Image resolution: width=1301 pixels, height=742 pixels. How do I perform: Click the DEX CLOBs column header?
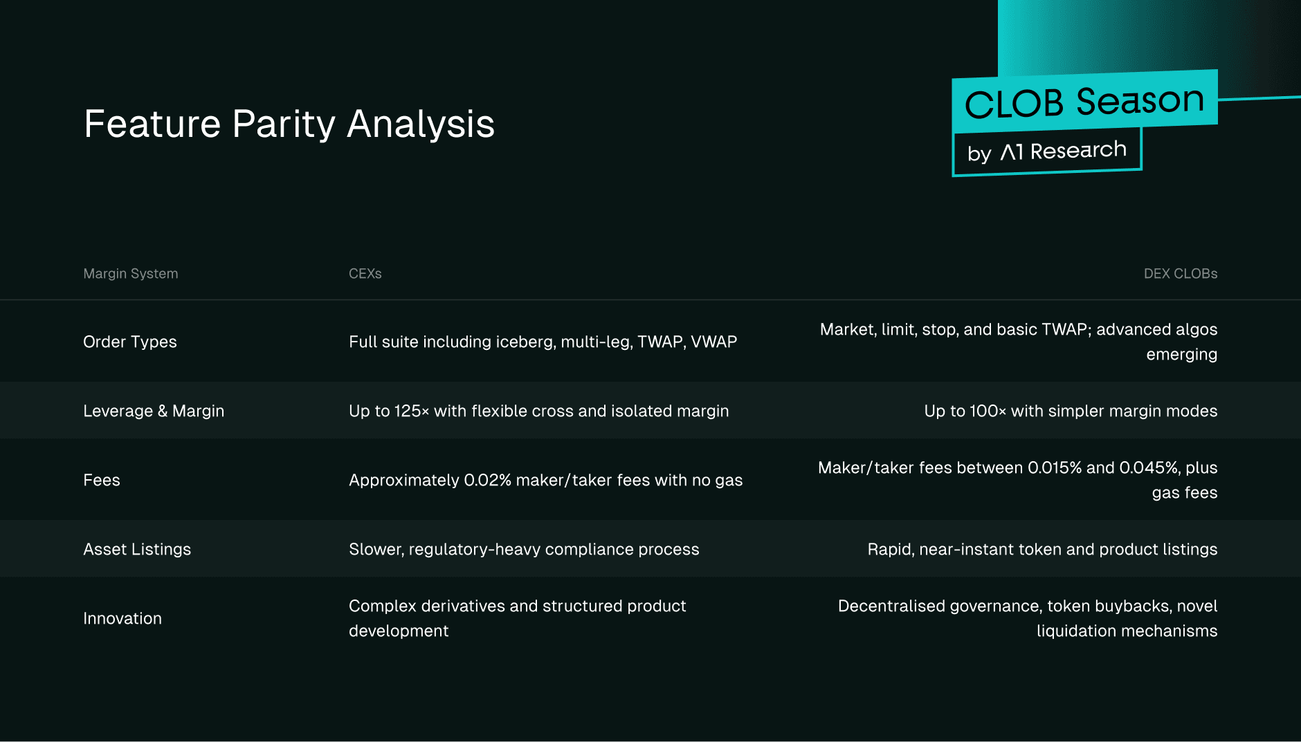point(1180,274)
